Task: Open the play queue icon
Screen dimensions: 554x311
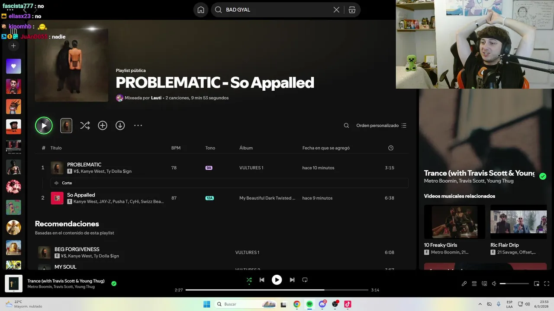Action: 474,284
